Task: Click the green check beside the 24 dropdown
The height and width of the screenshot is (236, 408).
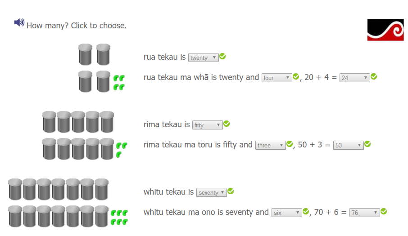Action: point(374,77)
